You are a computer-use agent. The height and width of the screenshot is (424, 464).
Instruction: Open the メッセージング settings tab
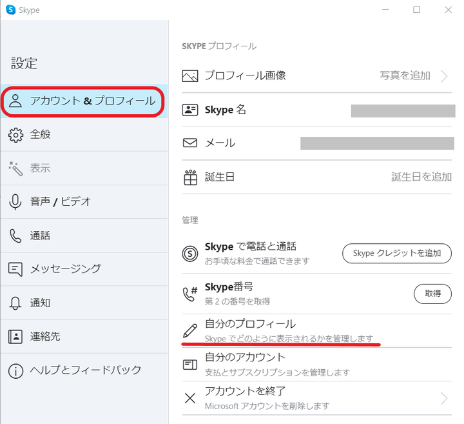(84, 269)
